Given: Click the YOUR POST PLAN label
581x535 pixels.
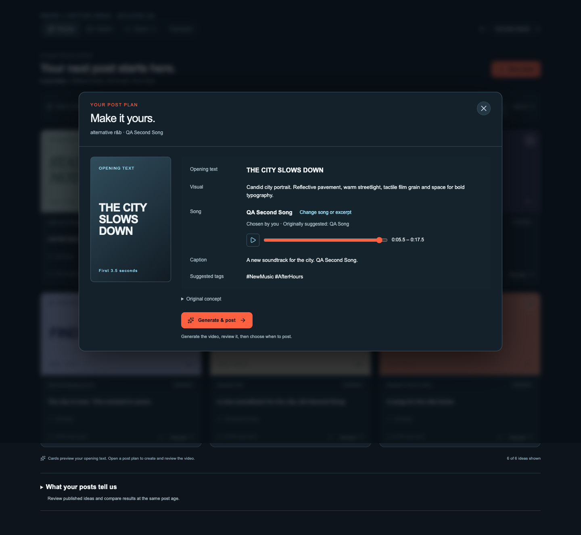Looking at the screenshot, I should click(x=114, y=105).
